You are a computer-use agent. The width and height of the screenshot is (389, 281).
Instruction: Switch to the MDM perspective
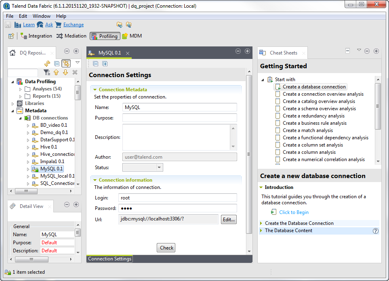132,36
